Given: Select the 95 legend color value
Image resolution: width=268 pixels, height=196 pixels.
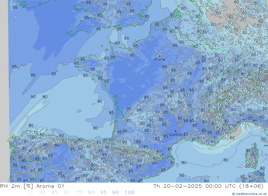Looking at the screenshot, I should [103, 193].
